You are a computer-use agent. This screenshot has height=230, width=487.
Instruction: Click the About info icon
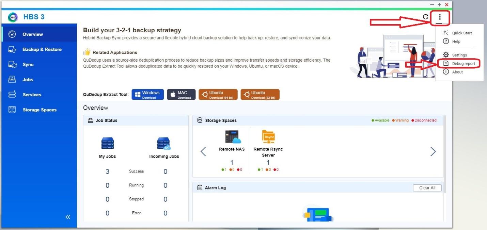tap(445, 72)
